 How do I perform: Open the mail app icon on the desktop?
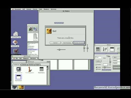(x=16, y=34)
